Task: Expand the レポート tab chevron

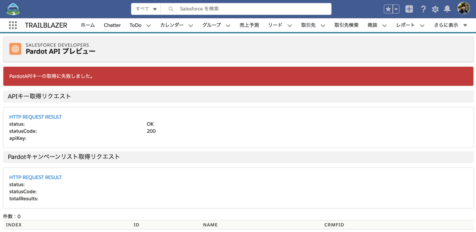Action: 422,25
